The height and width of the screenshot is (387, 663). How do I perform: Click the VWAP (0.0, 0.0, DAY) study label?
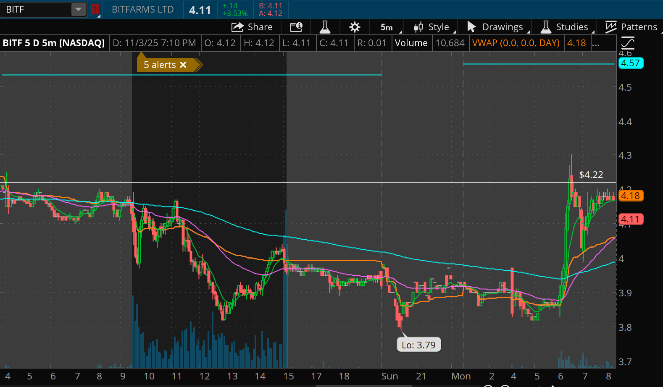(516, 43)
